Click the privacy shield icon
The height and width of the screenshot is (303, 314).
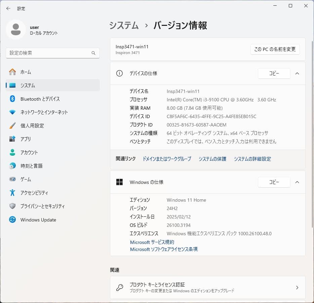[x=12, y=206]
